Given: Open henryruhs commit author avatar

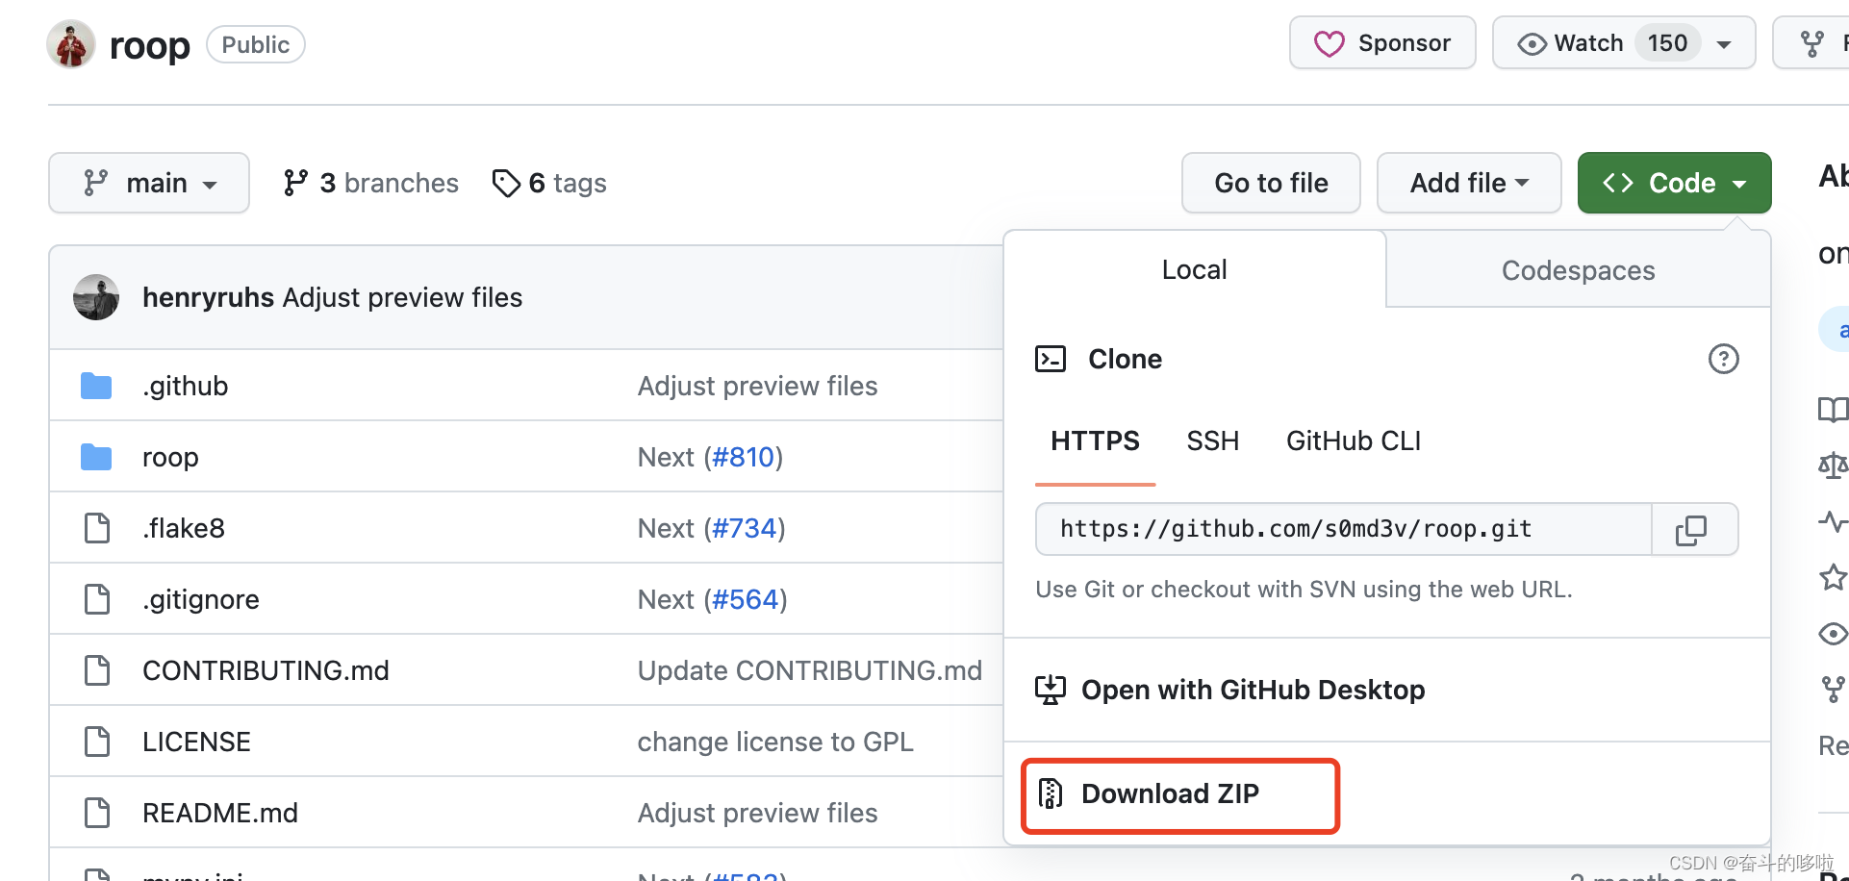Looking at the screenshot, I should (x=96, y=297).
